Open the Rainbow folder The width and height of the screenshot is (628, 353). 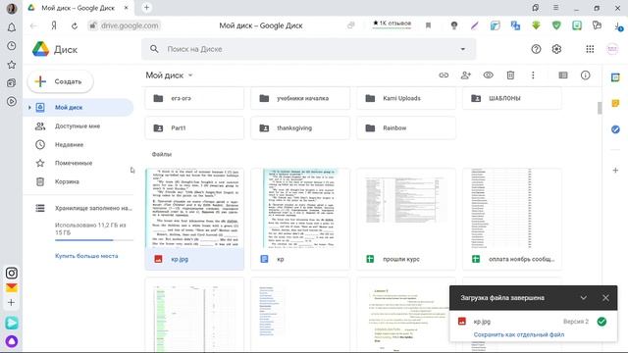pyautogui.click(x=406, y=128)
